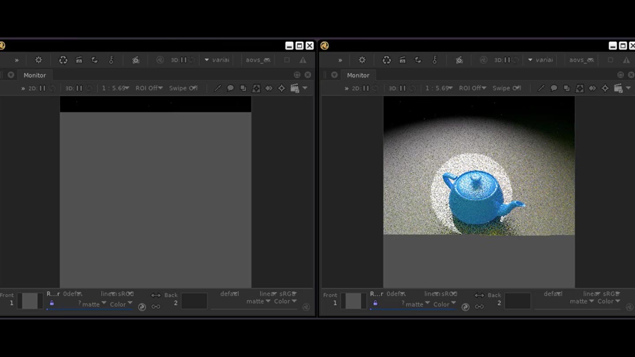Open the ROI Off dropdown in left Monitor
The image size is (635, 357).
click(x=149, y=88)
